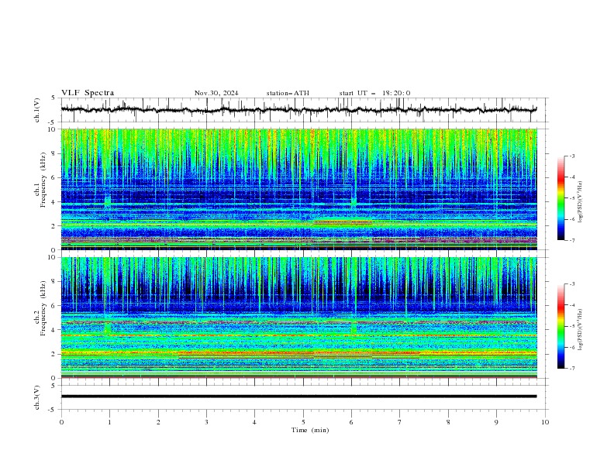The image size is (614, 474).
Task: Click the "2" kHz tick on the ch.2 spectrogram
Action: pyautogui.click(x=55, y=354)
